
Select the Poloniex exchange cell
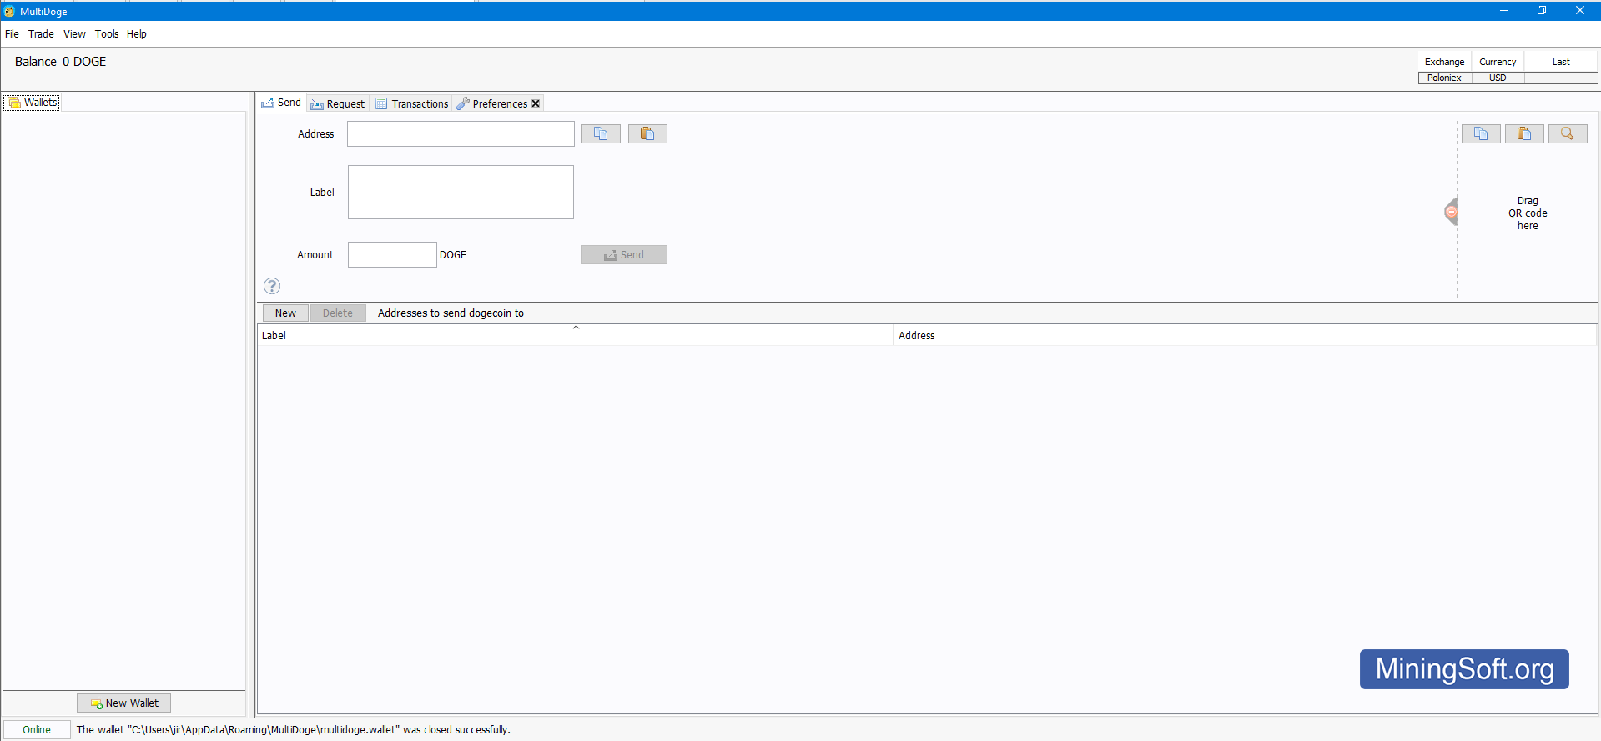(1444, 78)
